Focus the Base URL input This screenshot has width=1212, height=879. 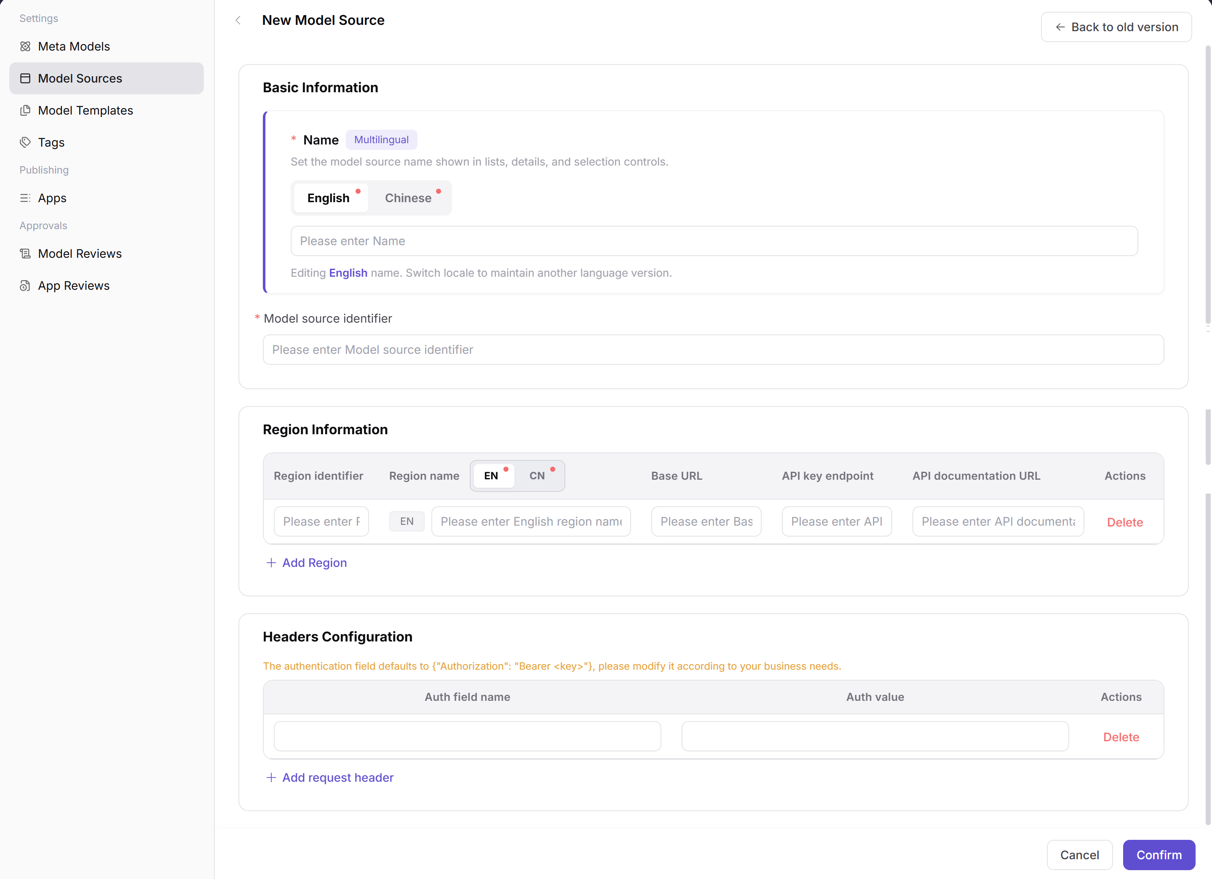(706, 521)
